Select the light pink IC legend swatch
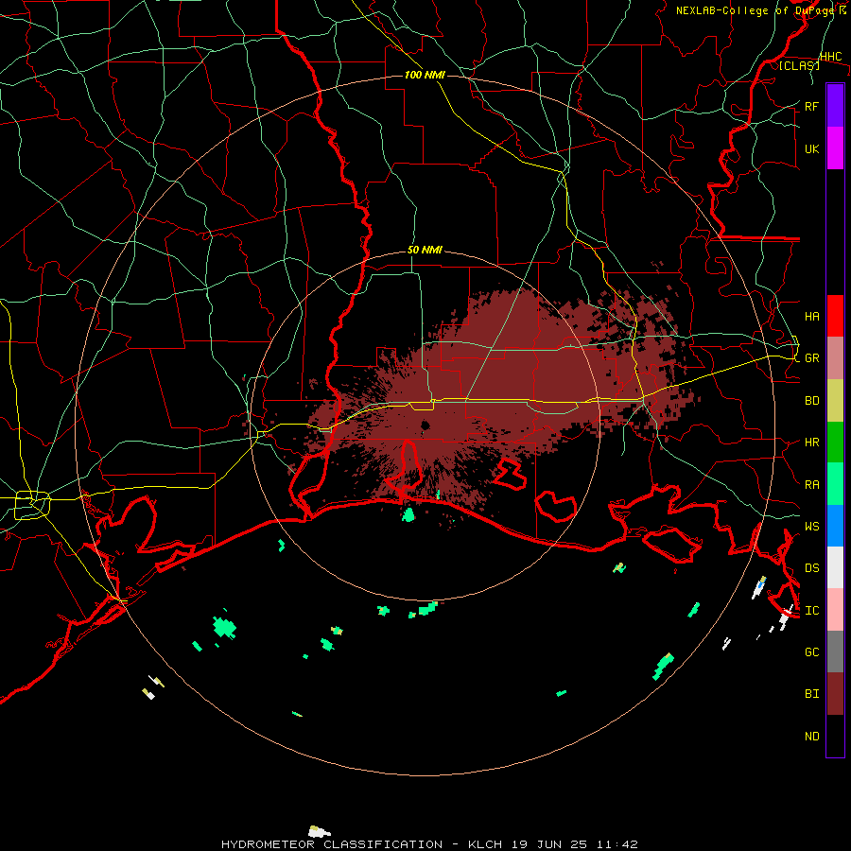Screen dimensions: 851x851 pos(835,610)
